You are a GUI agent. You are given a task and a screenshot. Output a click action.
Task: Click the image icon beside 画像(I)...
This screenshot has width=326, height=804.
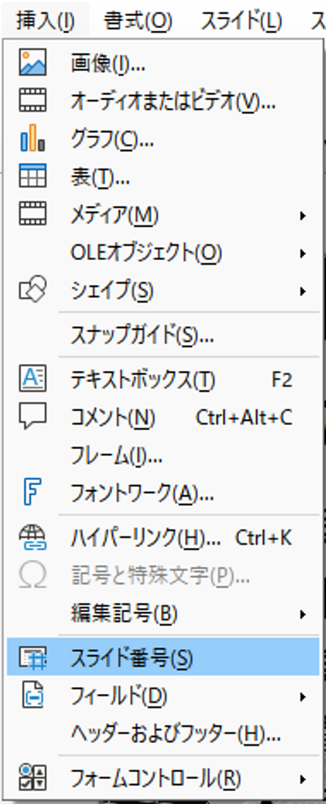(x=33, y=63)
